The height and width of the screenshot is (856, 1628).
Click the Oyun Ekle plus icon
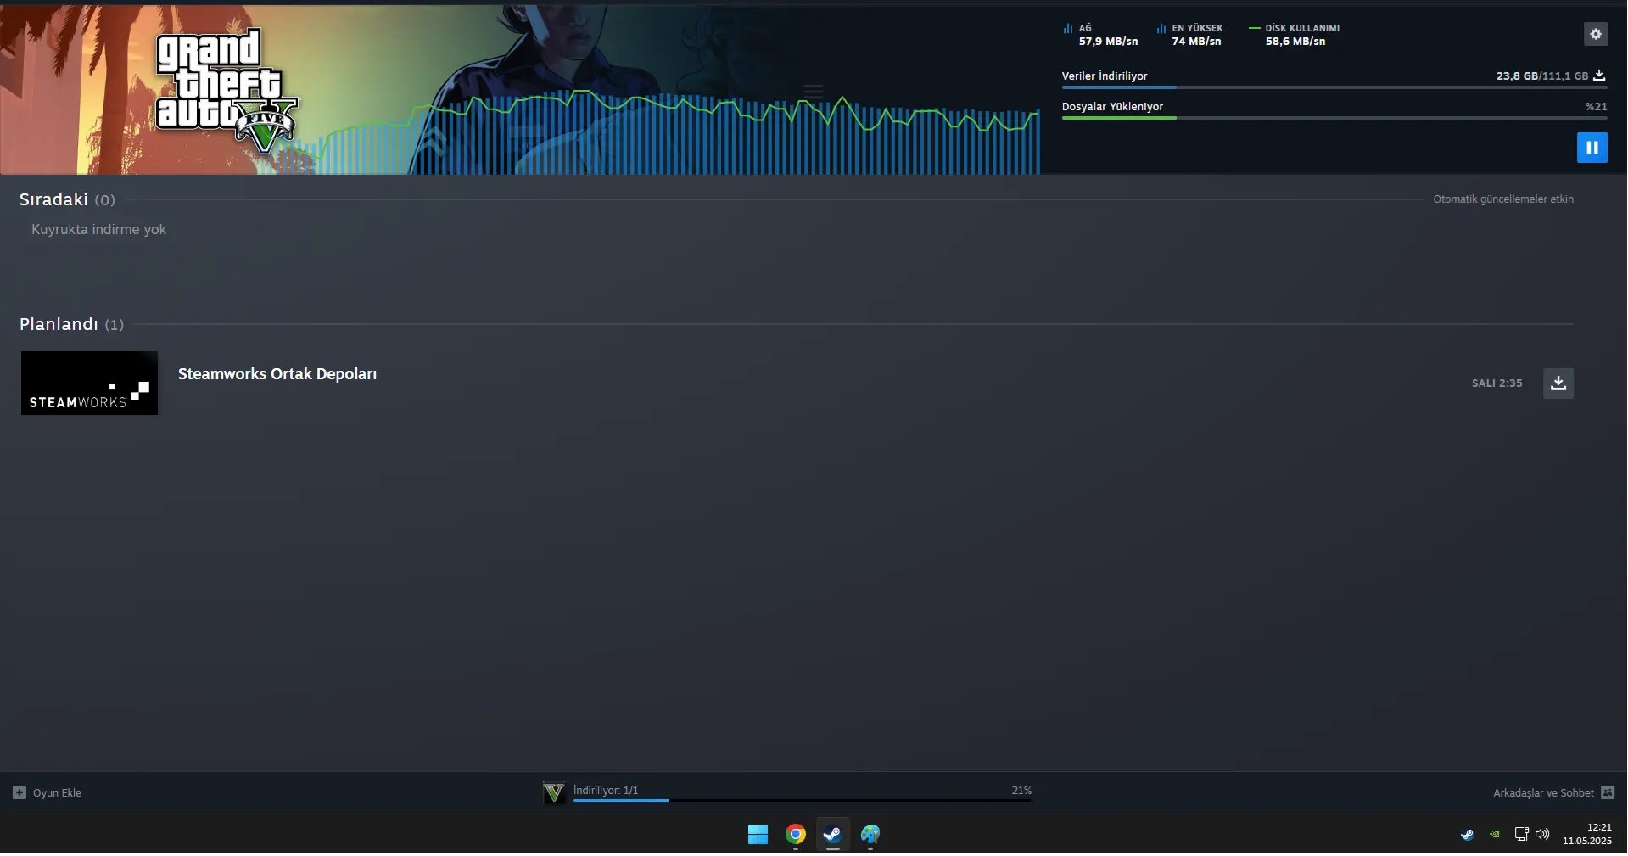pos(20,792)
